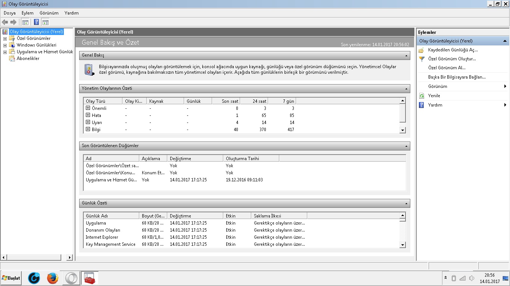This screenshot has height=286, width=510.
Task: Select Uygulama ve Hizmet Günlükleri node
Action: coord(45,52)
